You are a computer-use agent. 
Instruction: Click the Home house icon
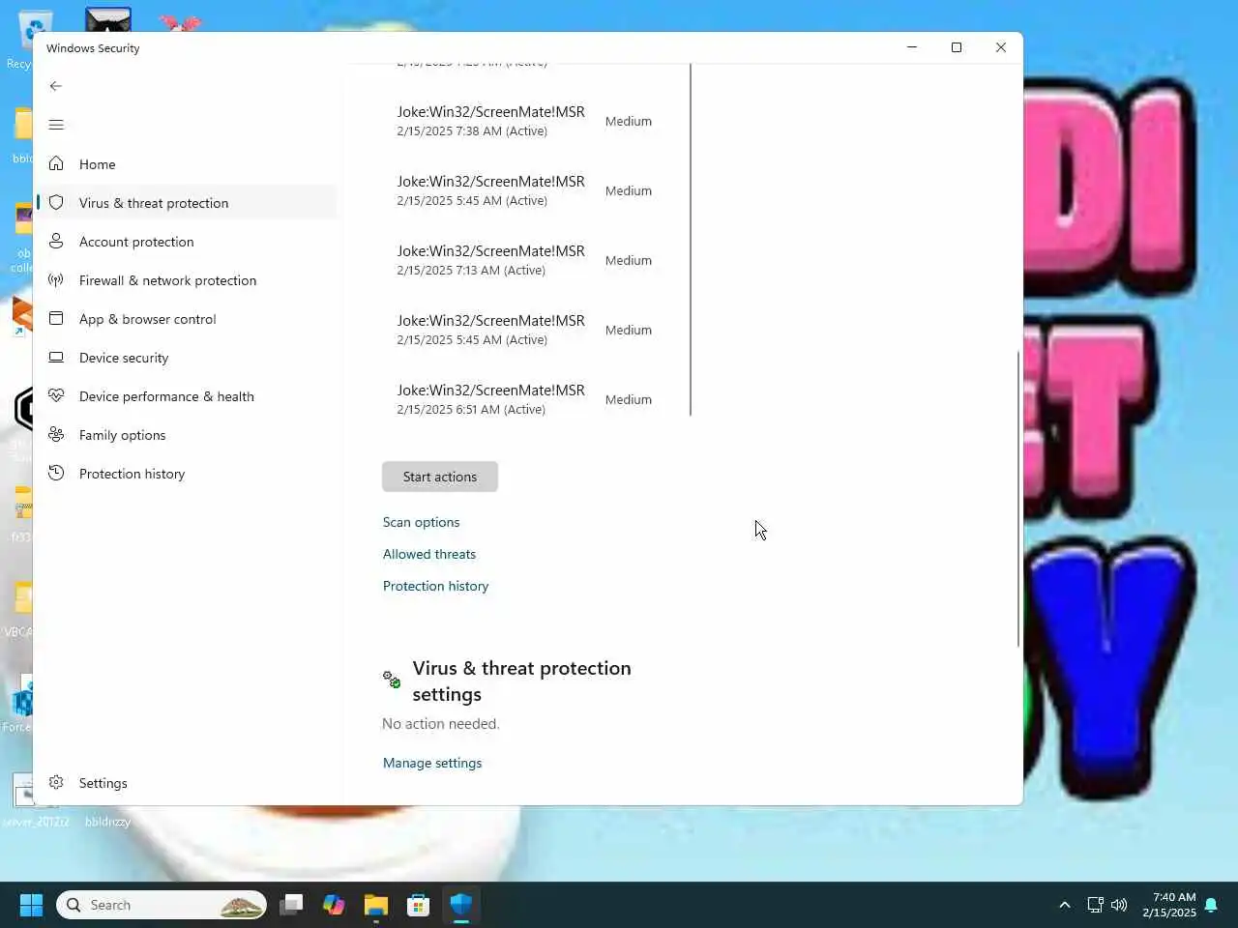coord(56,163)
